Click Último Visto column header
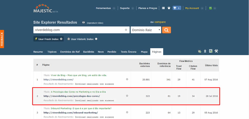Viewport: 249px width, 119px height. pyautogui.click(x=211, y=65)
